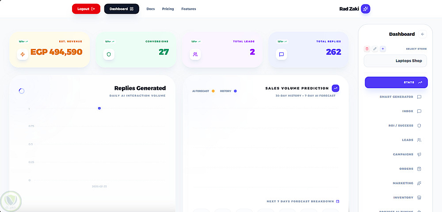Open the Laptops Shop store selector
The height and width of the screenshot is (212, 442).
pos(395,61)
